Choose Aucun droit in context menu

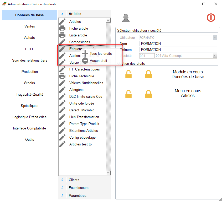pos(98,61)
